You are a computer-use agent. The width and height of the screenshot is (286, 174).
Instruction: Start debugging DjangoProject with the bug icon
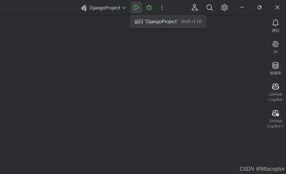[x=149, y=7]
